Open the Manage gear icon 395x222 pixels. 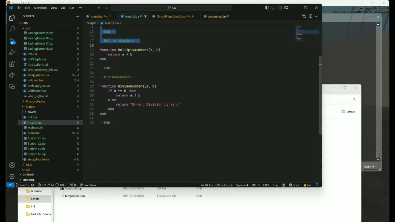[x=12, y=176]
